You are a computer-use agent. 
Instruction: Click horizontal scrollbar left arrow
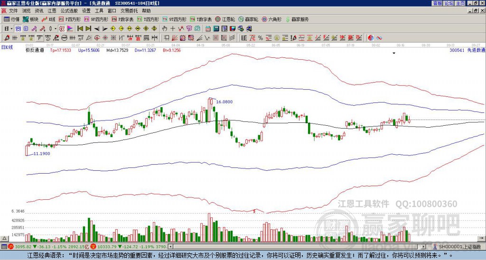coord(170,247)
